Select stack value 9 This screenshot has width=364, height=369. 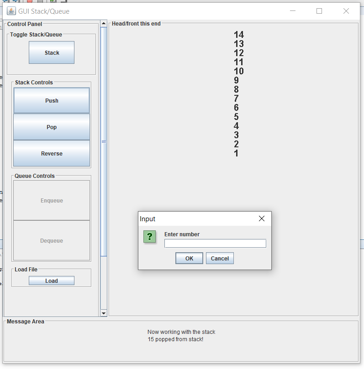(236, 80)
